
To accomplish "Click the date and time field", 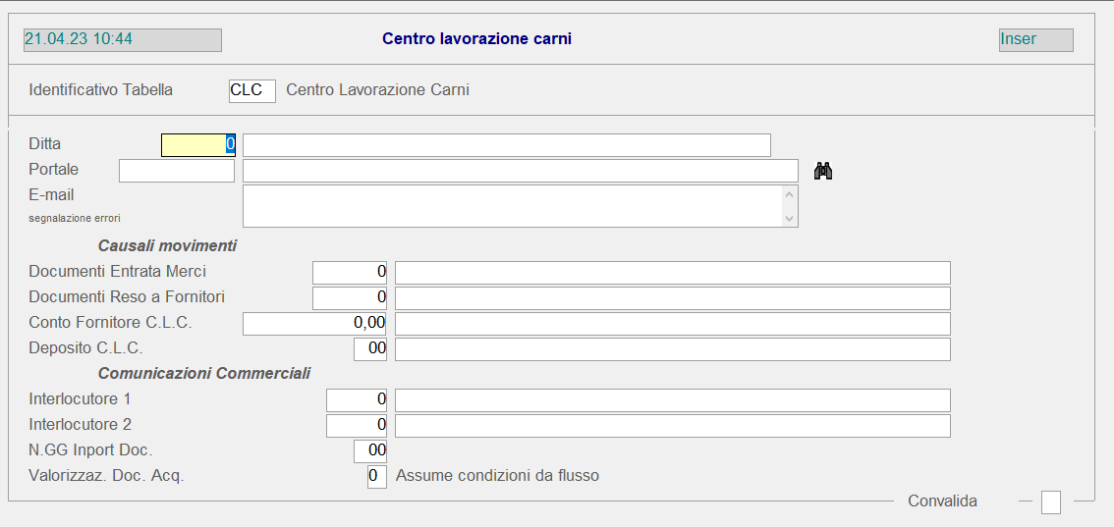I will point(122,40).
